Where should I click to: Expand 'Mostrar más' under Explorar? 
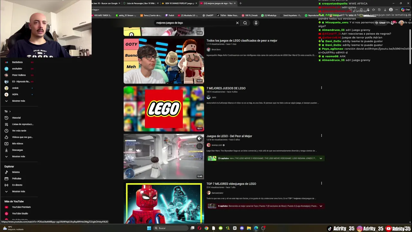coord(18,191)
